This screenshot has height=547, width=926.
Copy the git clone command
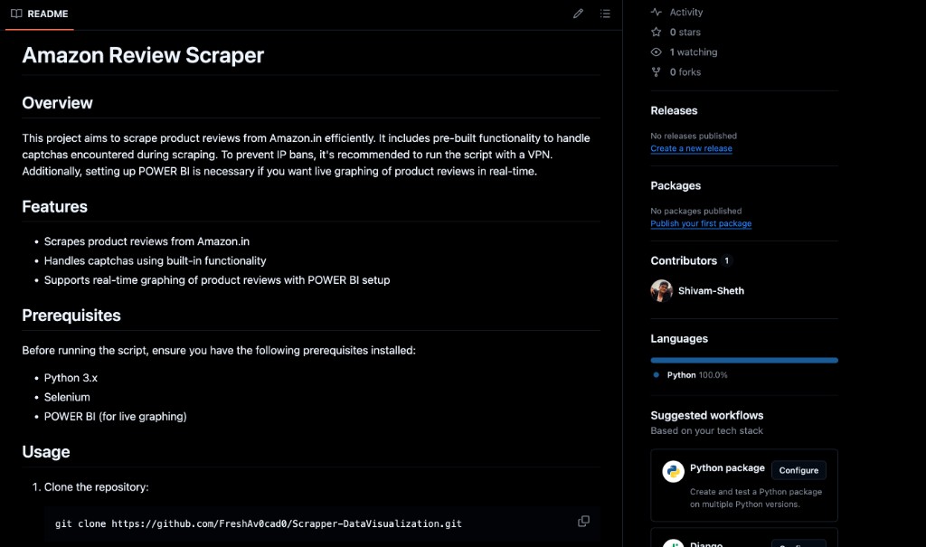(x=583, y=521)
